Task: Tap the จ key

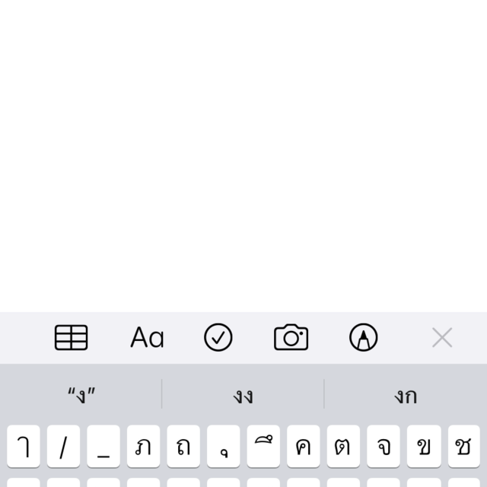Action: pos(384,446)
